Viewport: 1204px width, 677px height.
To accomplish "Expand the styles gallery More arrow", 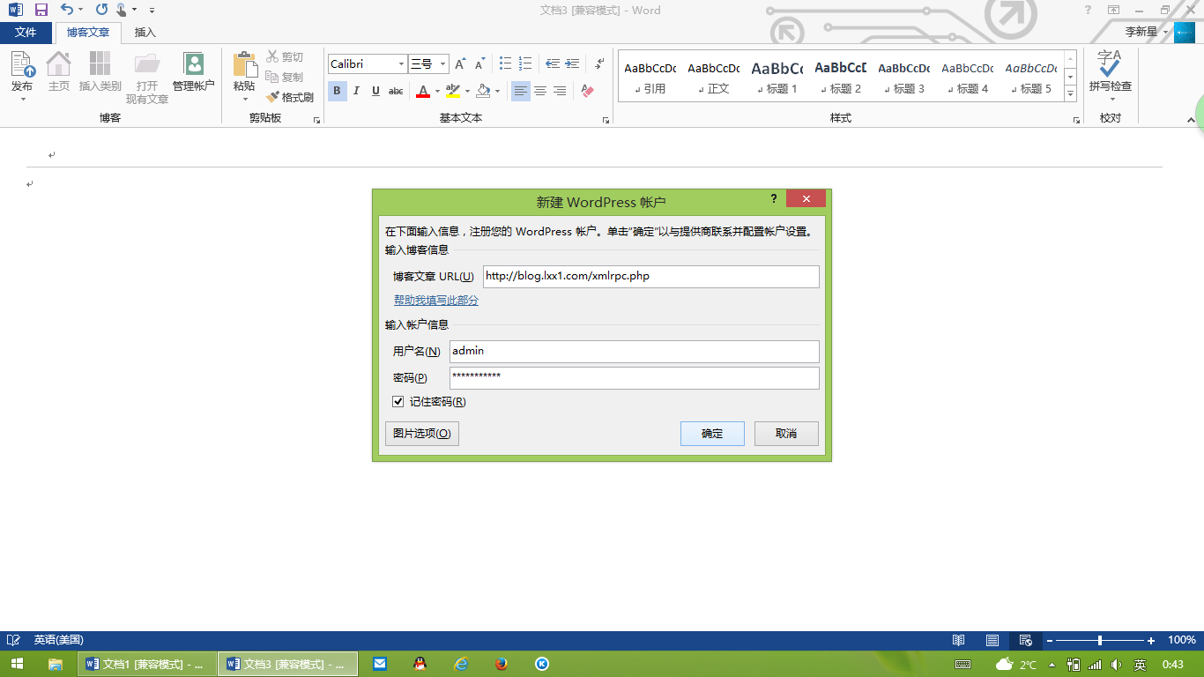I will coord(1071,93).
